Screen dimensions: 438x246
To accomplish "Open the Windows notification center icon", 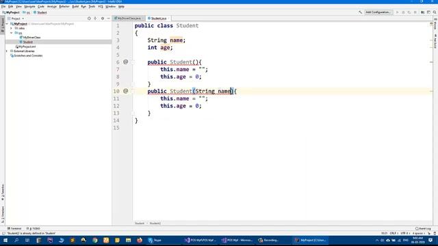I will [x=430, y=240].
